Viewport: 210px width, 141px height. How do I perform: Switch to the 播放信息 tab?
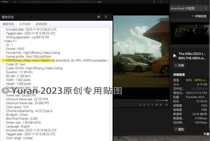pos(8,24)
